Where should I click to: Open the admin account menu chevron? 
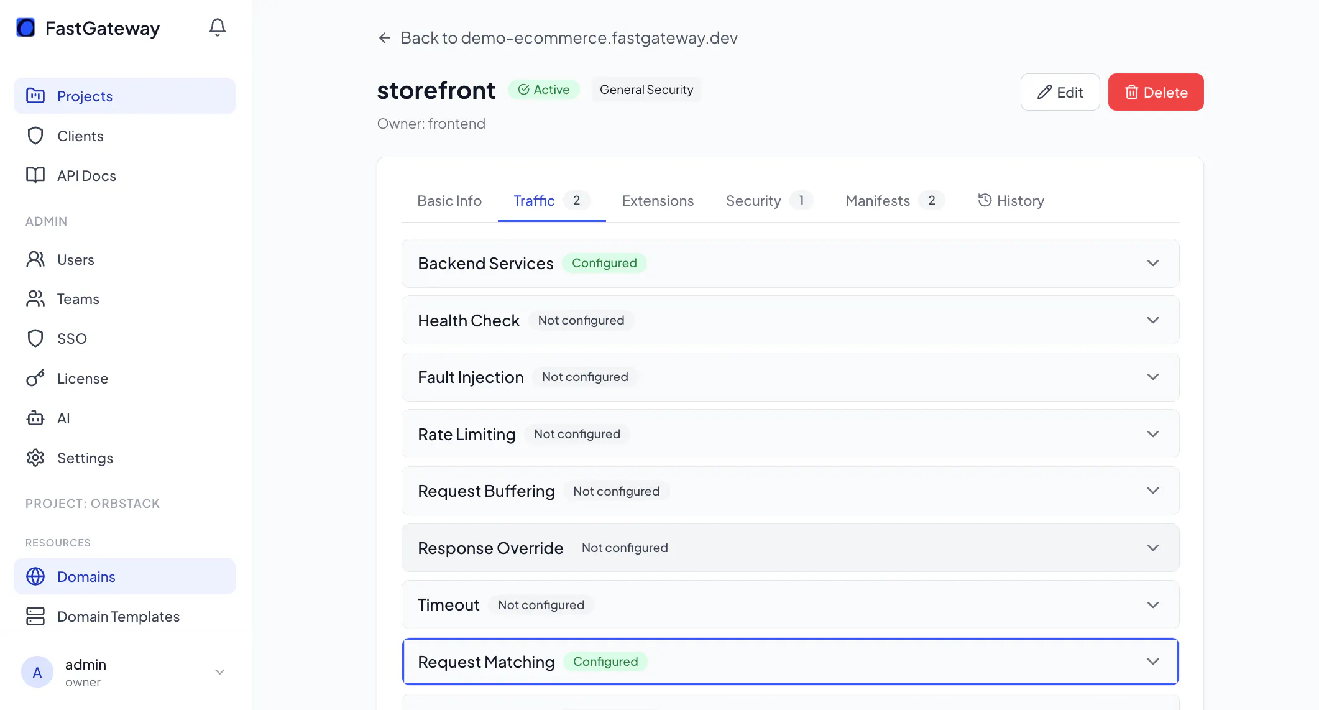pyautogui.click(x=219, y=672)
